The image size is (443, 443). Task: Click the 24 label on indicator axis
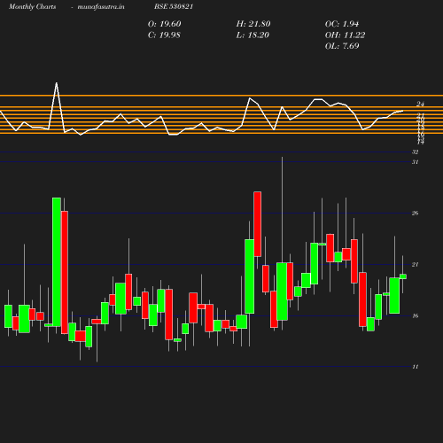click(x=420, y=104)
